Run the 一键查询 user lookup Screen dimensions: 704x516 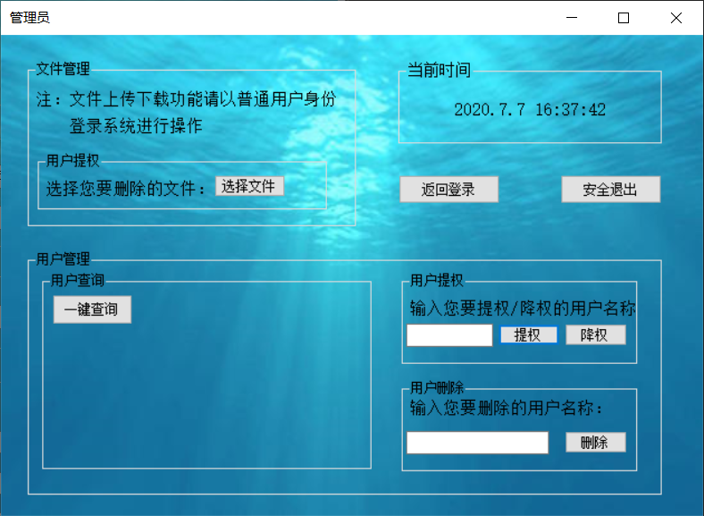(92, 309)
